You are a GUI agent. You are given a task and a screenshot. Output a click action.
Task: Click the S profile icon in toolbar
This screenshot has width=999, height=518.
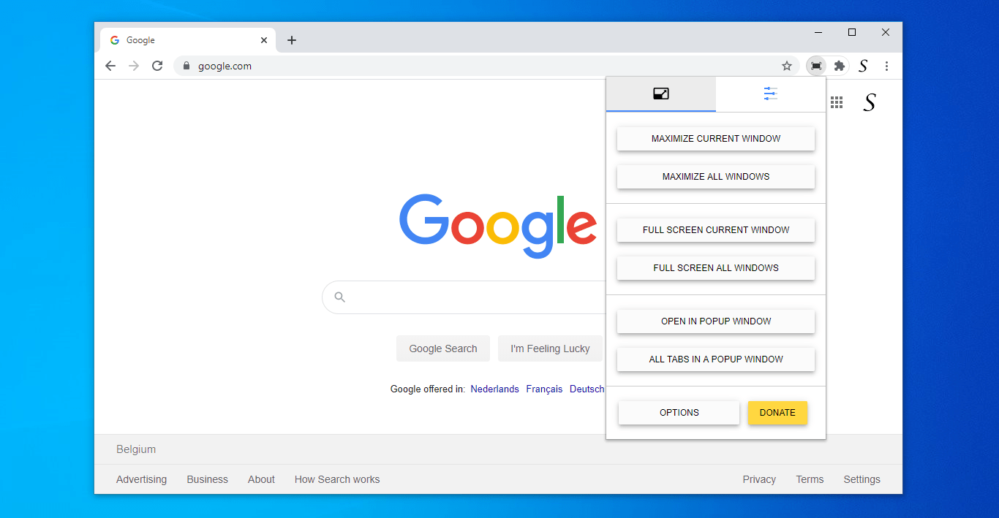[x=863, y=66]
